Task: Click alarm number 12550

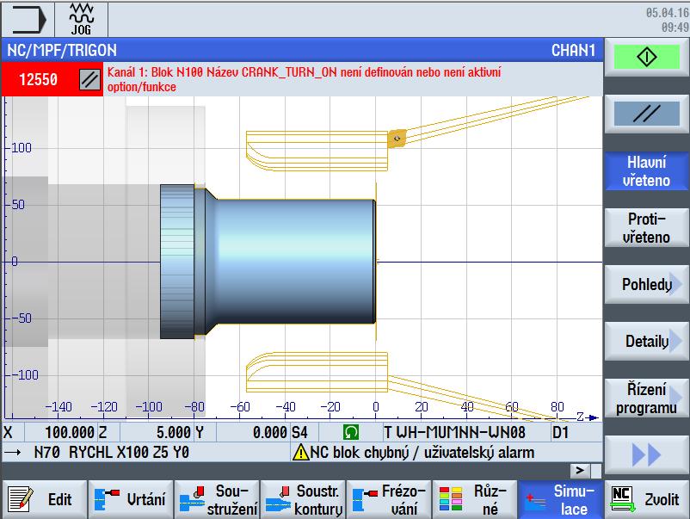Action: click(38, 80)
